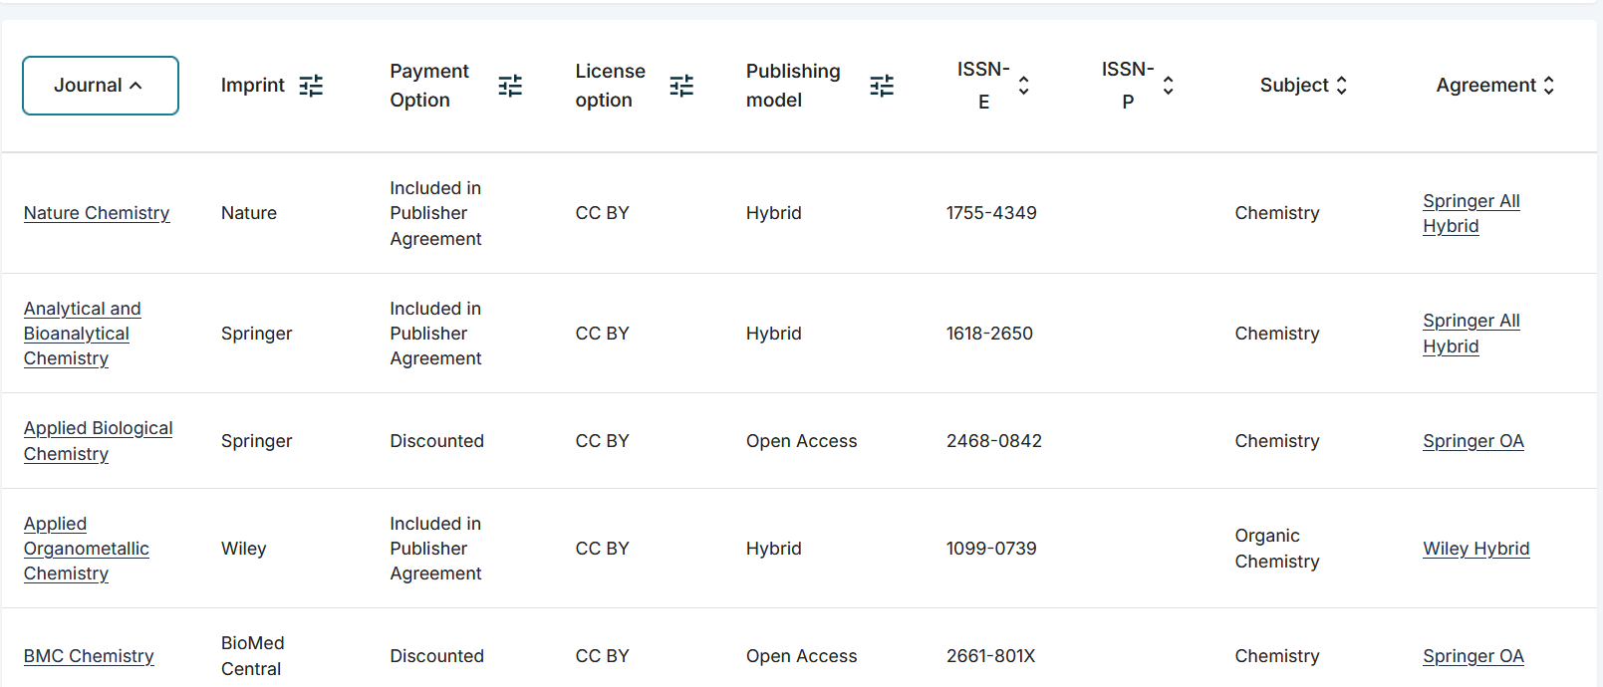Open the License option filter icon

(x=681, y=86)
